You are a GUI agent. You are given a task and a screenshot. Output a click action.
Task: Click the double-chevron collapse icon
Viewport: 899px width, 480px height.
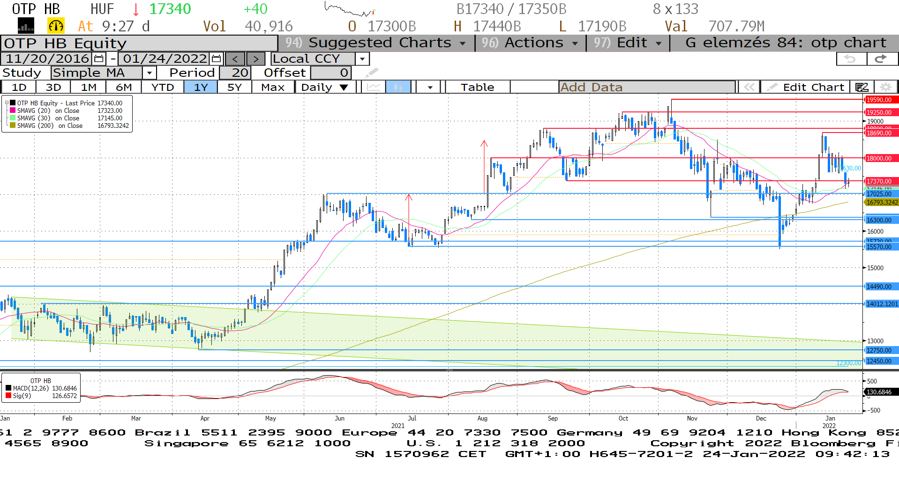(749, 87)
